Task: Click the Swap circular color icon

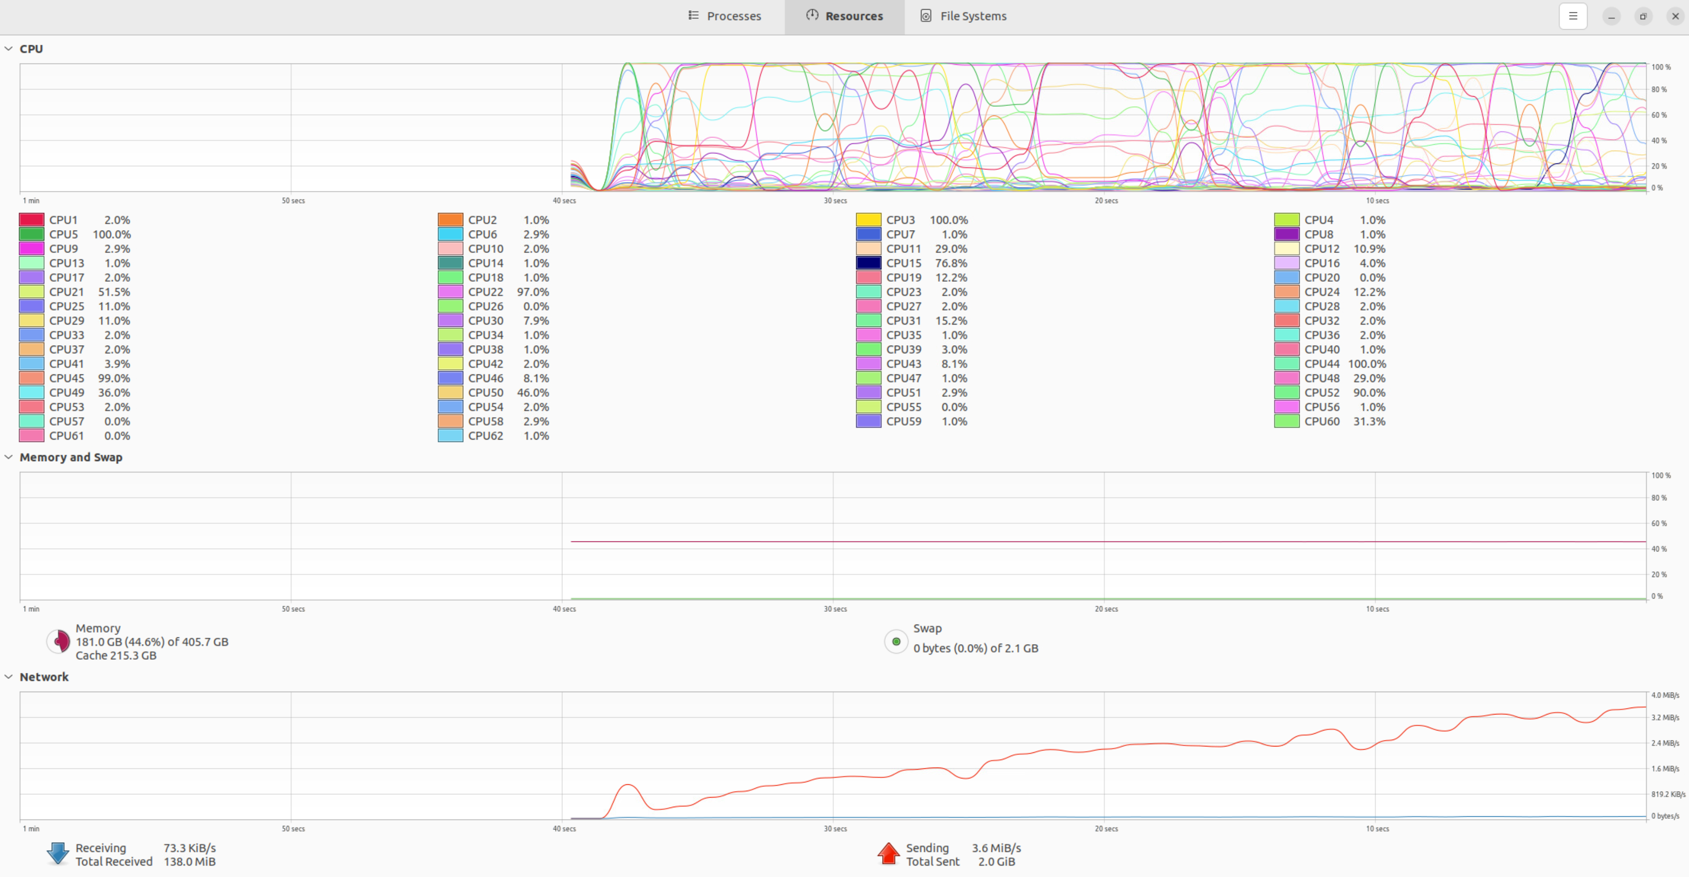Action: (895, 641)
